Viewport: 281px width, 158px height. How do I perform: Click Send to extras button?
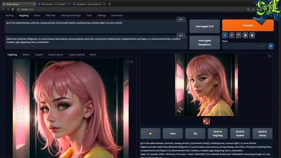[263, 133]
